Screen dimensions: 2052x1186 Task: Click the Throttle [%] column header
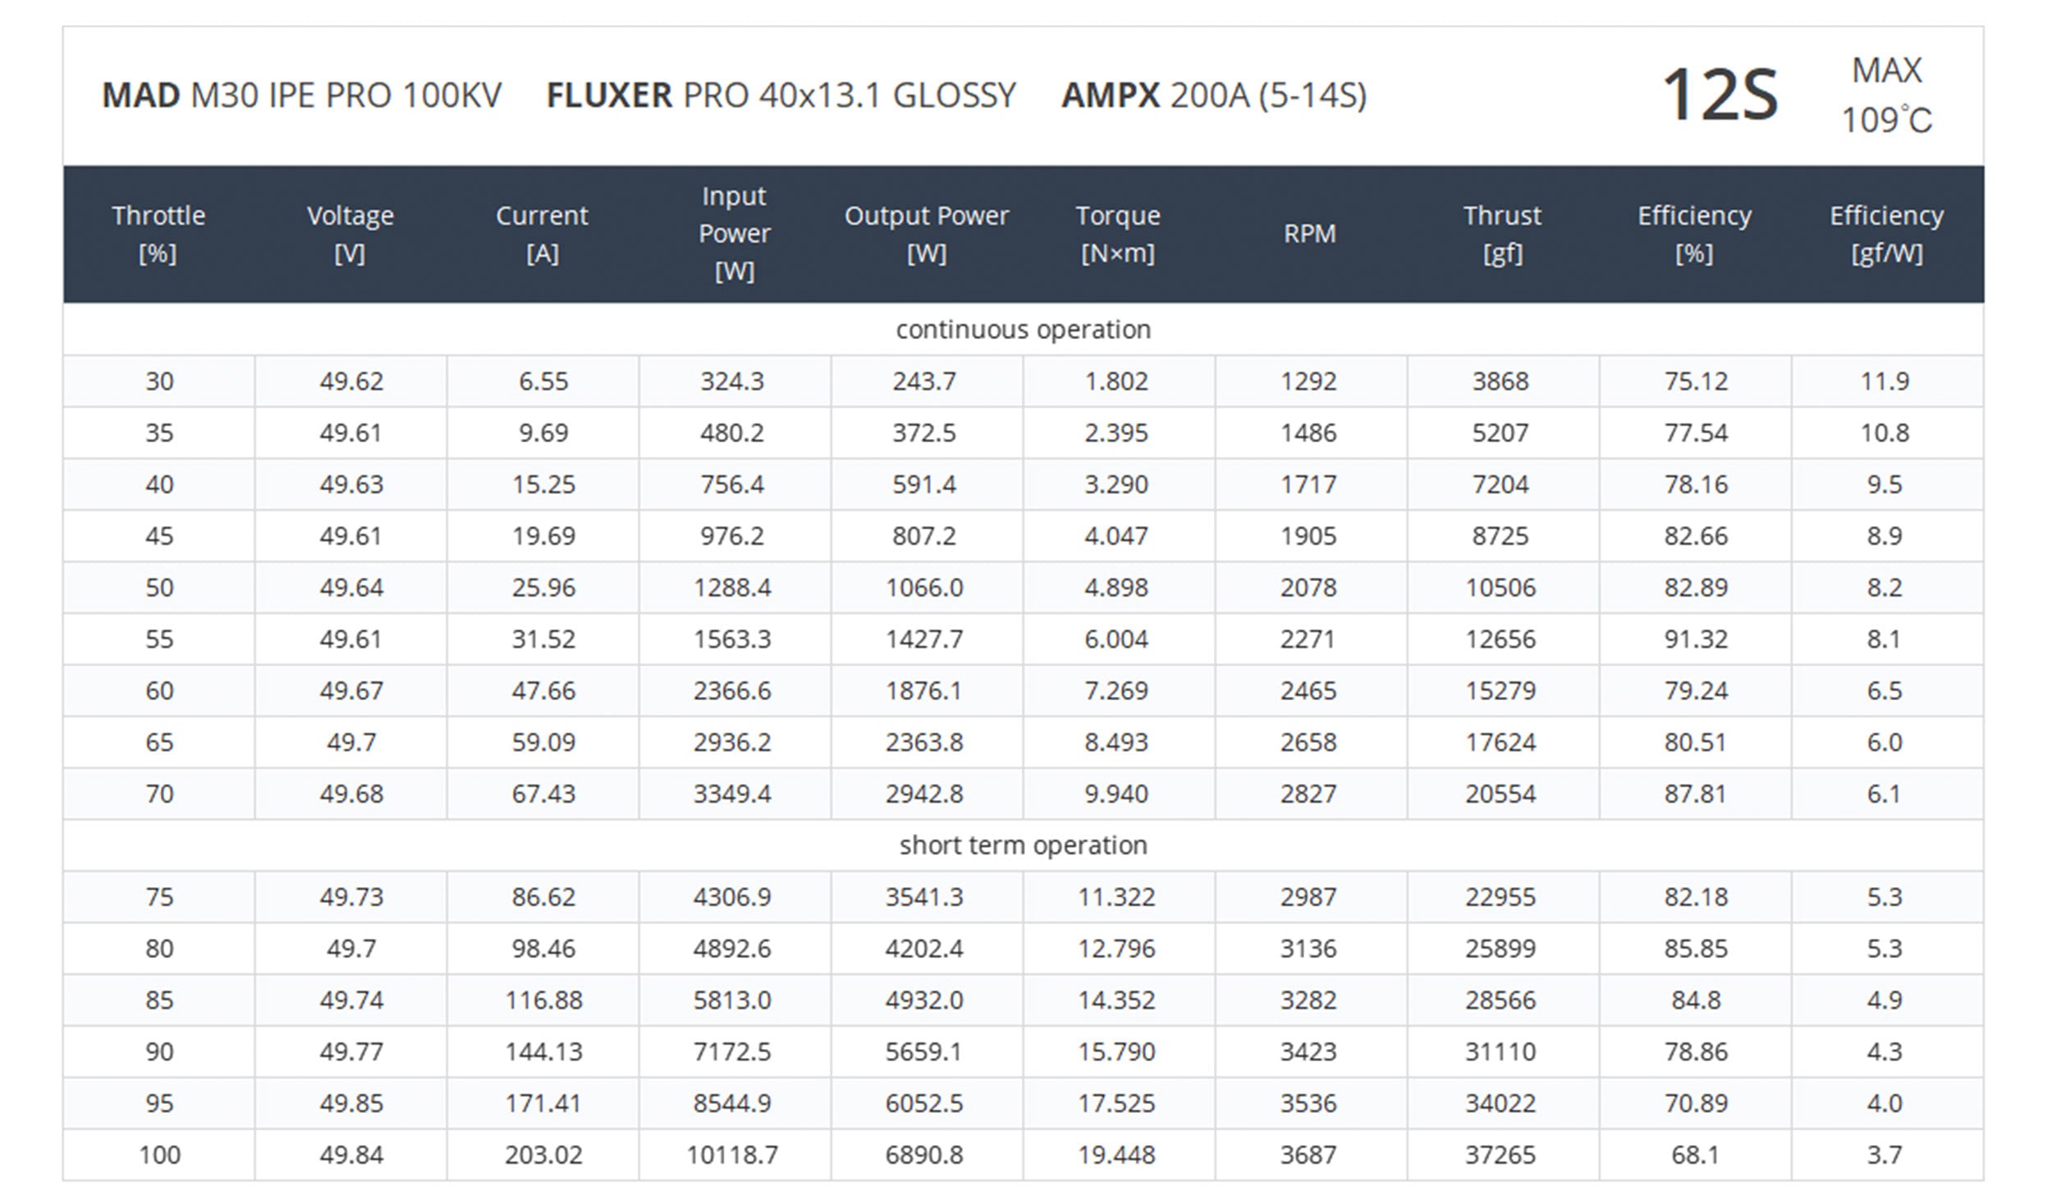tap(158, 234)
